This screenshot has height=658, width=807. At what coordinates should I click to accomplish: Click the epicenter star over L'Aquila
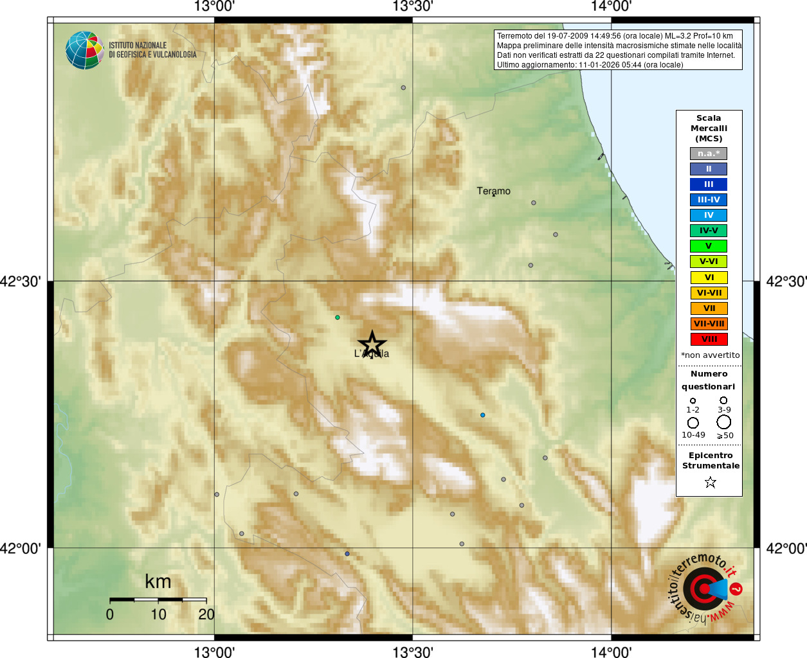pyautogui.click(x=372, y=344)
